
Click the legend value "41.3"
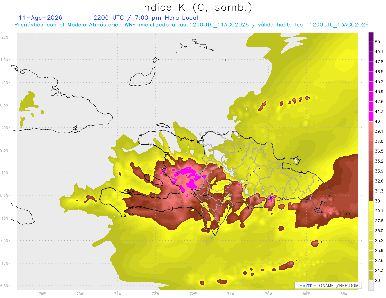point(379,112)
